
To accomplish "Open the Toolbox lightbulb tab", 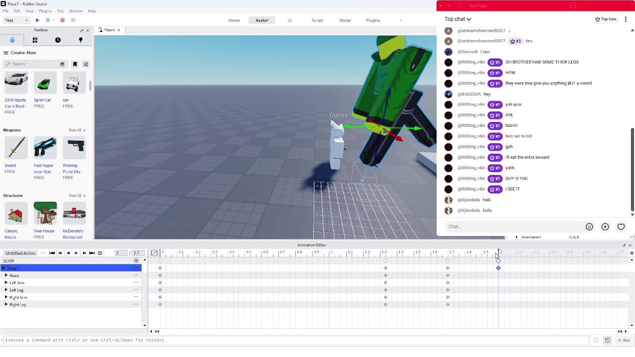I will click(x=80, y=40).
